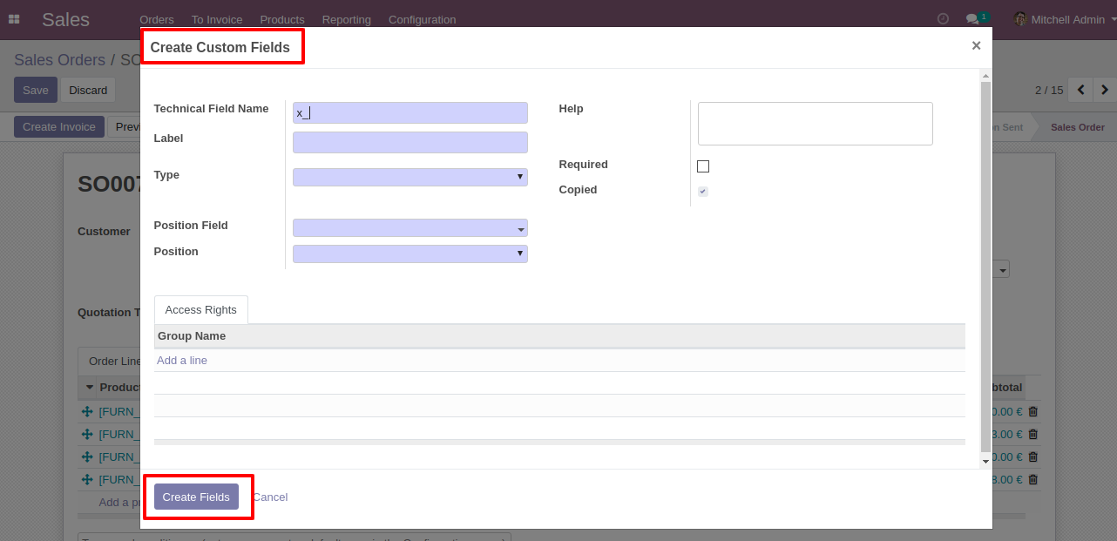Click Add a line in Access Rights
This screenshot has width=1117, height=541.
click(x=182, y=361)
